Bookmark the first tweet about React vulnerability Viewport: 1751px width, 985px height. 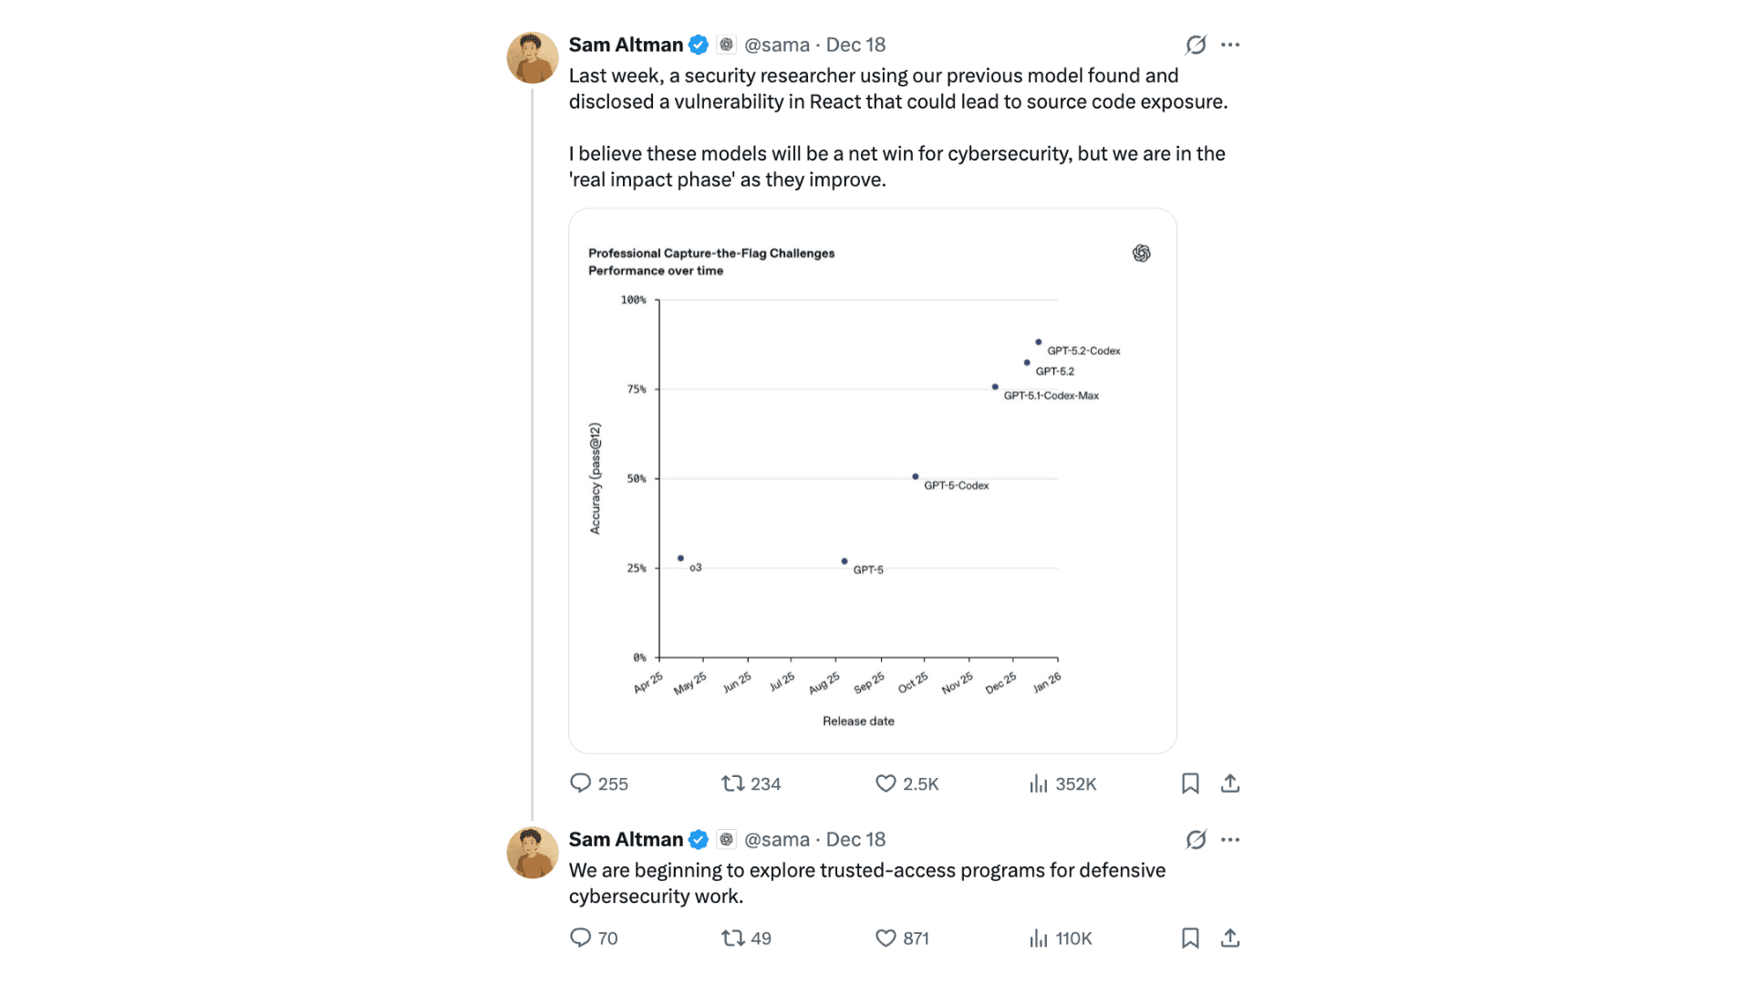[1190, 783]
